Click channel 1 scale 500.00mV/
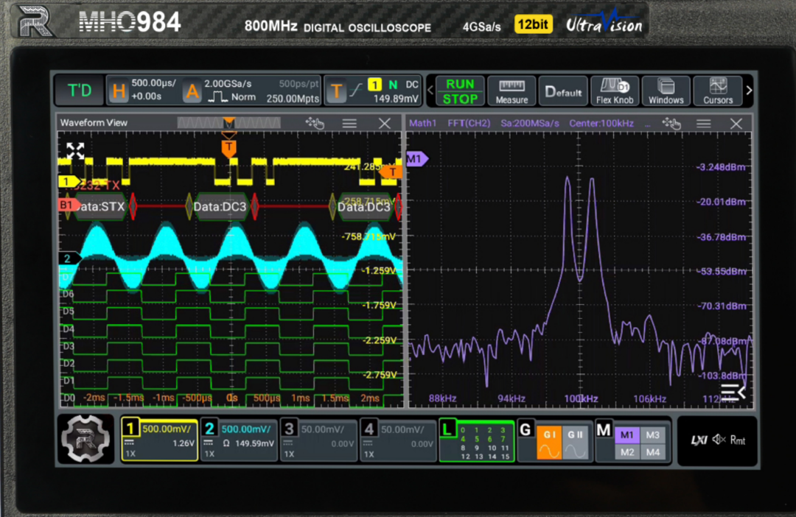The image size is (796, 517). point(167,429)
